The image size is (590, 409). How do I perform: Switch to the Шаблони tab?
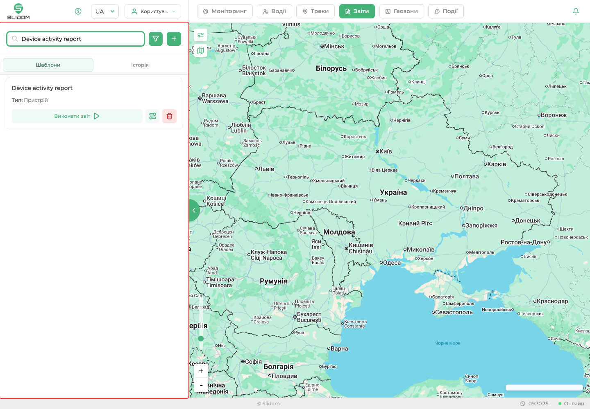tap(48, 65)
